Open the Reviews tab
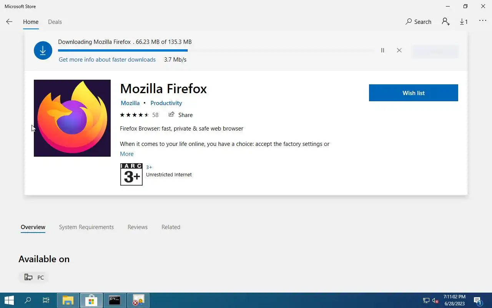The width and height of the screenshot is (492, 308). pyautogui.click(x=138, y=227)
